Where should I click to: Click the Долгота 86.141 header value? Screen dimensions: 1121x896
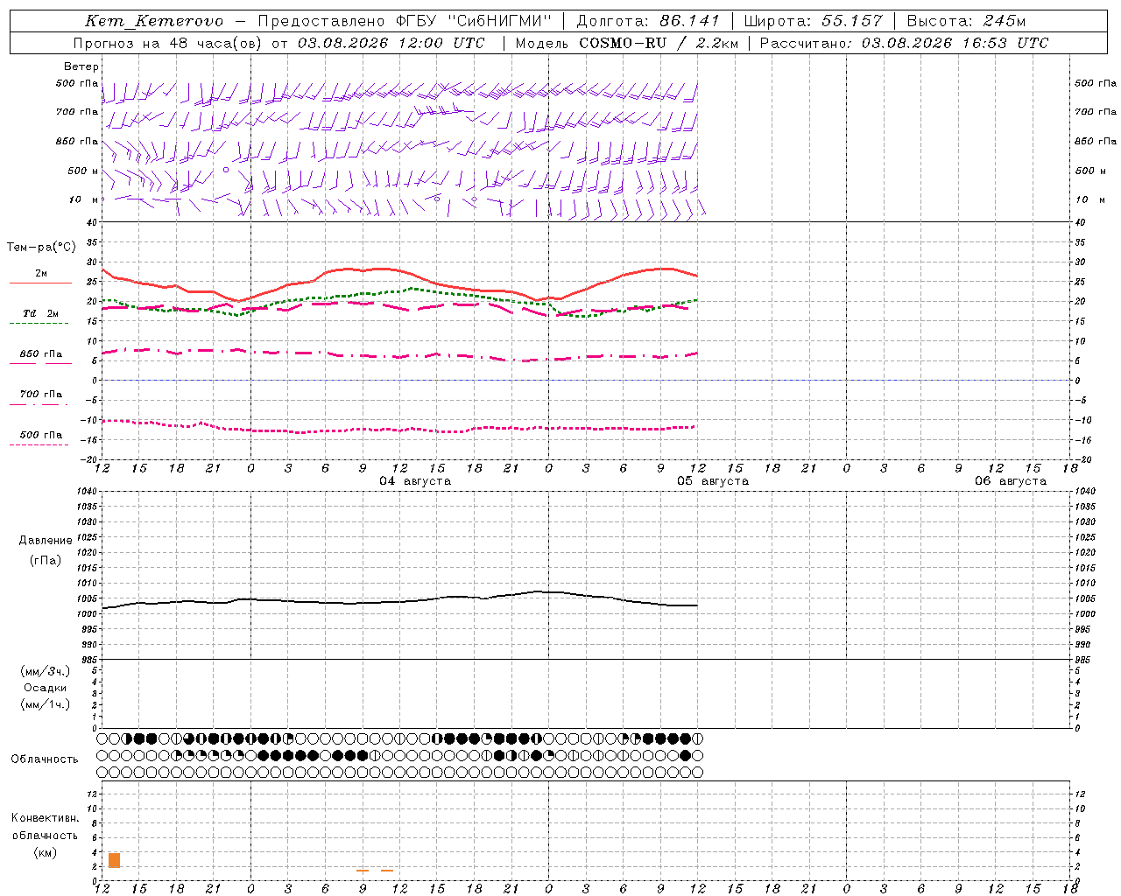(x=648, y=21)
